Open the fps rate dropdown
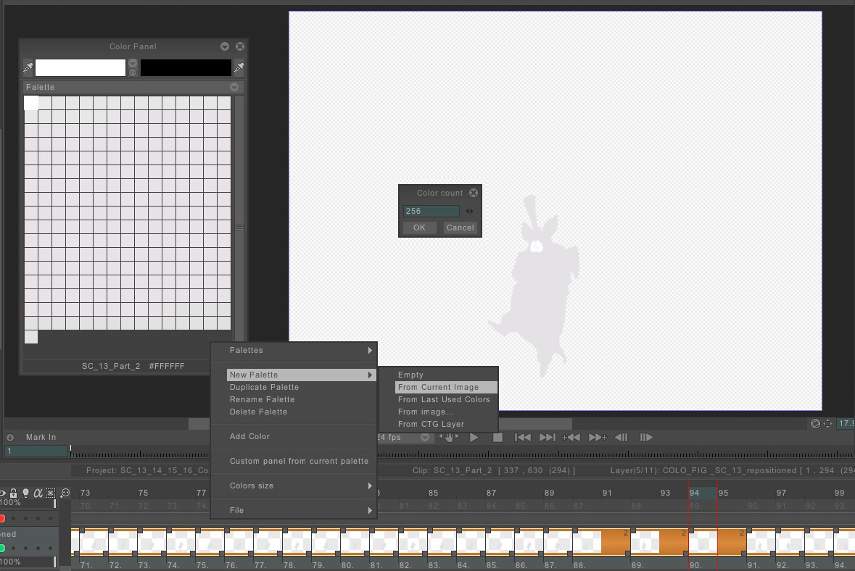Screen dimensions: 855x571 [424, 438]
